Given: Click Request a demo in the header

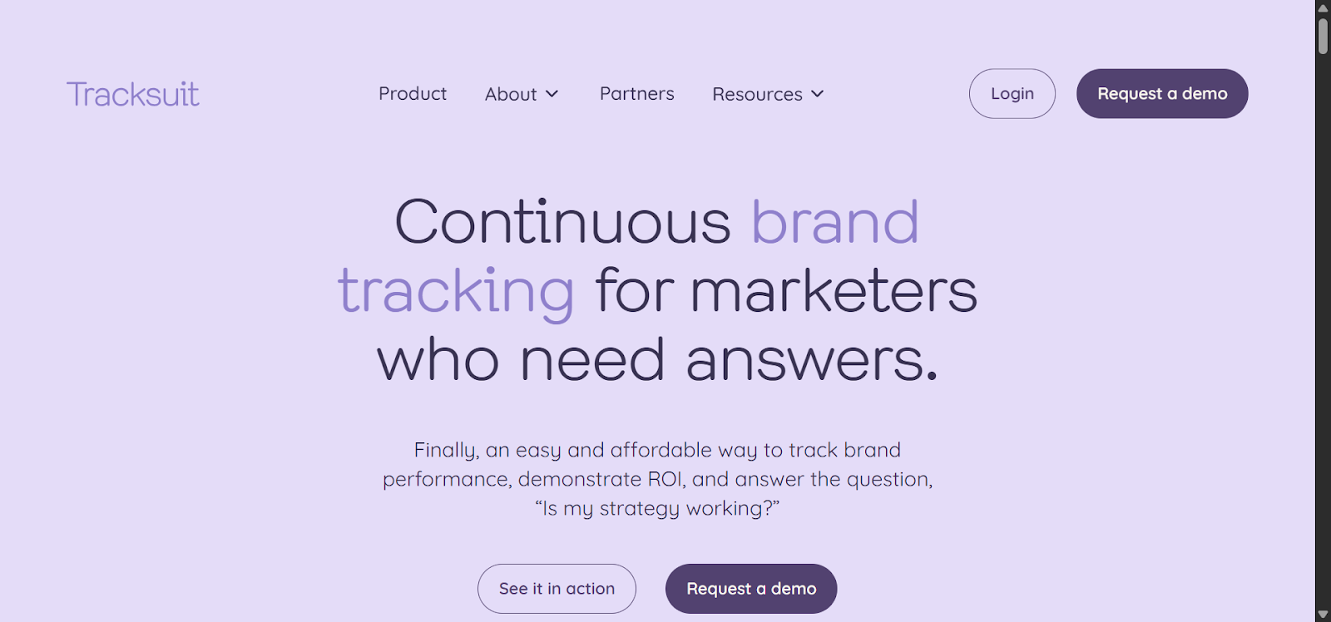Looking at the screenshot, I should [1161, 93].
